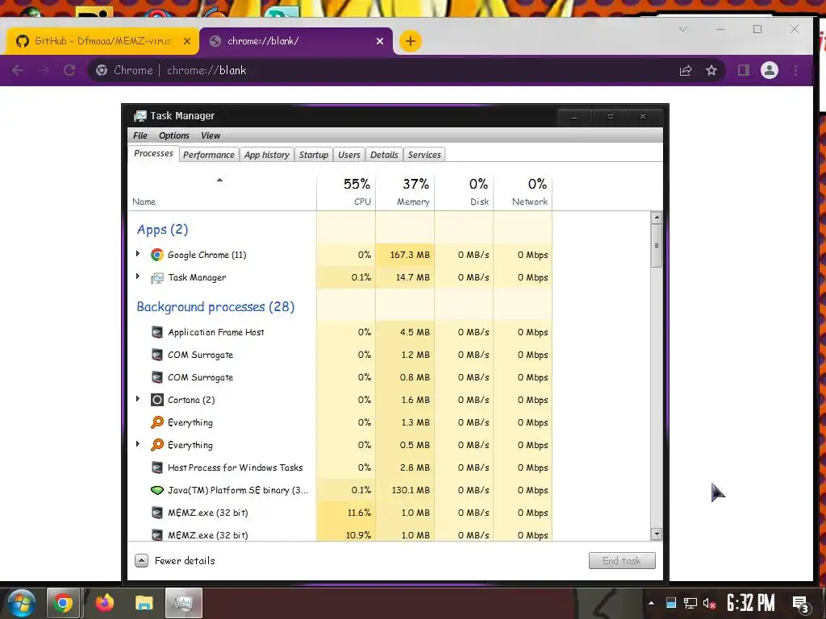This screenshot has width=826, height=619.
Task: Reload the page with the refresh icon
Action: (69, 70)
